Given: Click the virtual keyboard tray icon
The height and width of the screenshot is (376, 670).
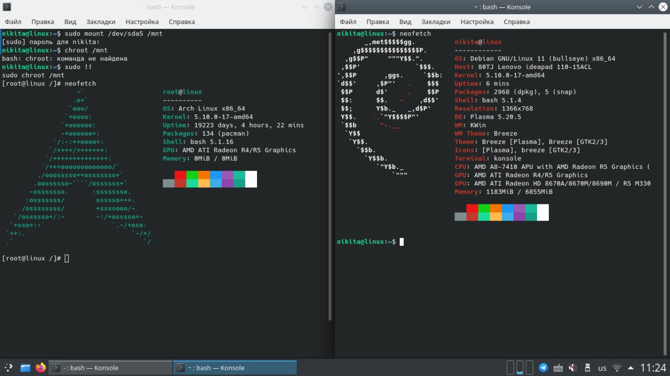Looking at the screenshot, I should click(558, 368).
